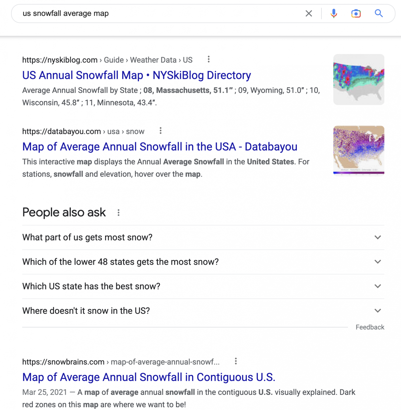Expand "What part of us gets most snow?"
The image size is (401, 410).
pos(377,237)
